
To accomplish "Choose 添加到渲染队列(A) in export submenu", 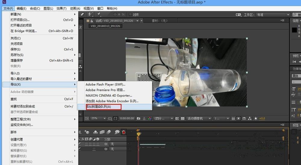I will pyautogui.click(x=115, y=107).
